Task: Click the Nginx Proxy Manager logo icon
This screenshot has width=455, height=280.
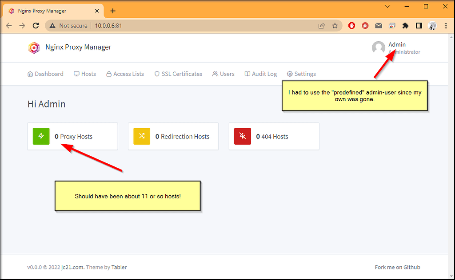Action: click(x=34, y=47)
